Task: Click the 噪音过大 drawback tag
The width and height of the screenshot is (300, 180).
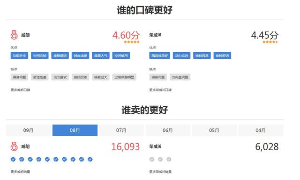Action: coord(101,77)
